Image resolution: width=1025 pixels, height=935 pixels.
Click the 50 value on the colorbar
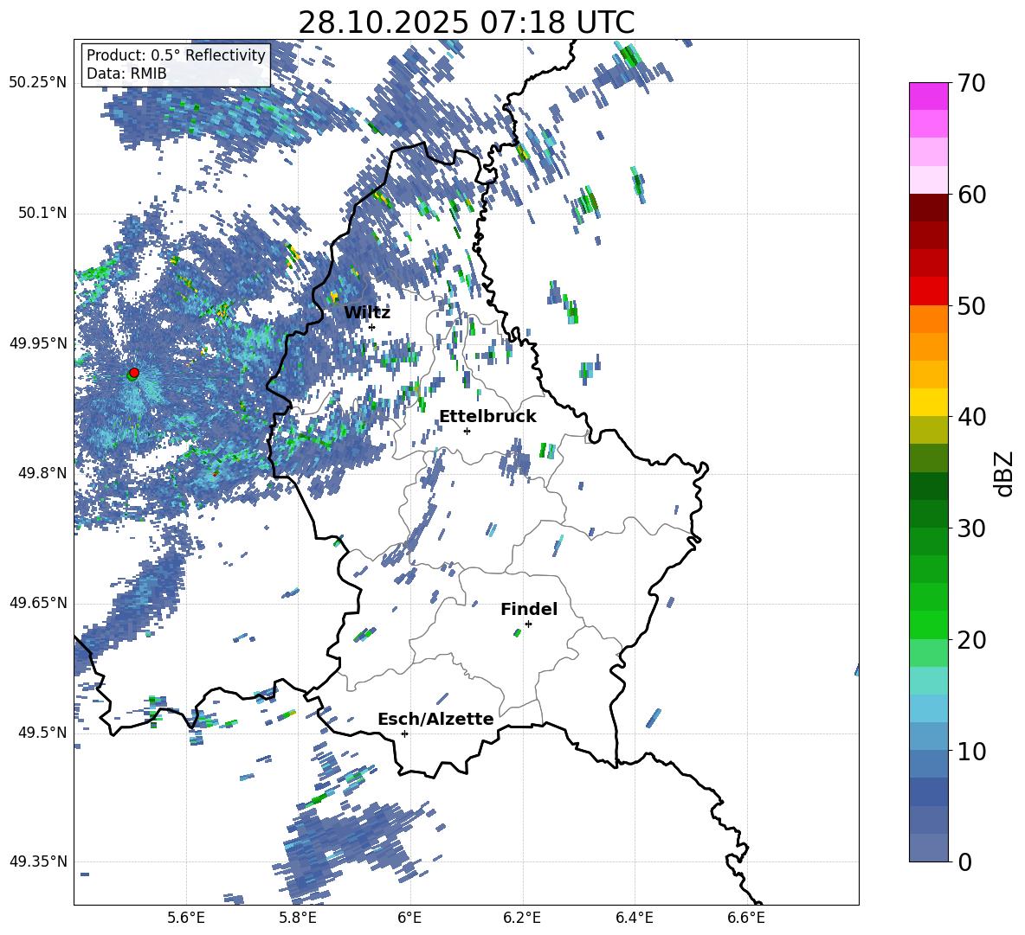click(x=971, y=306)
